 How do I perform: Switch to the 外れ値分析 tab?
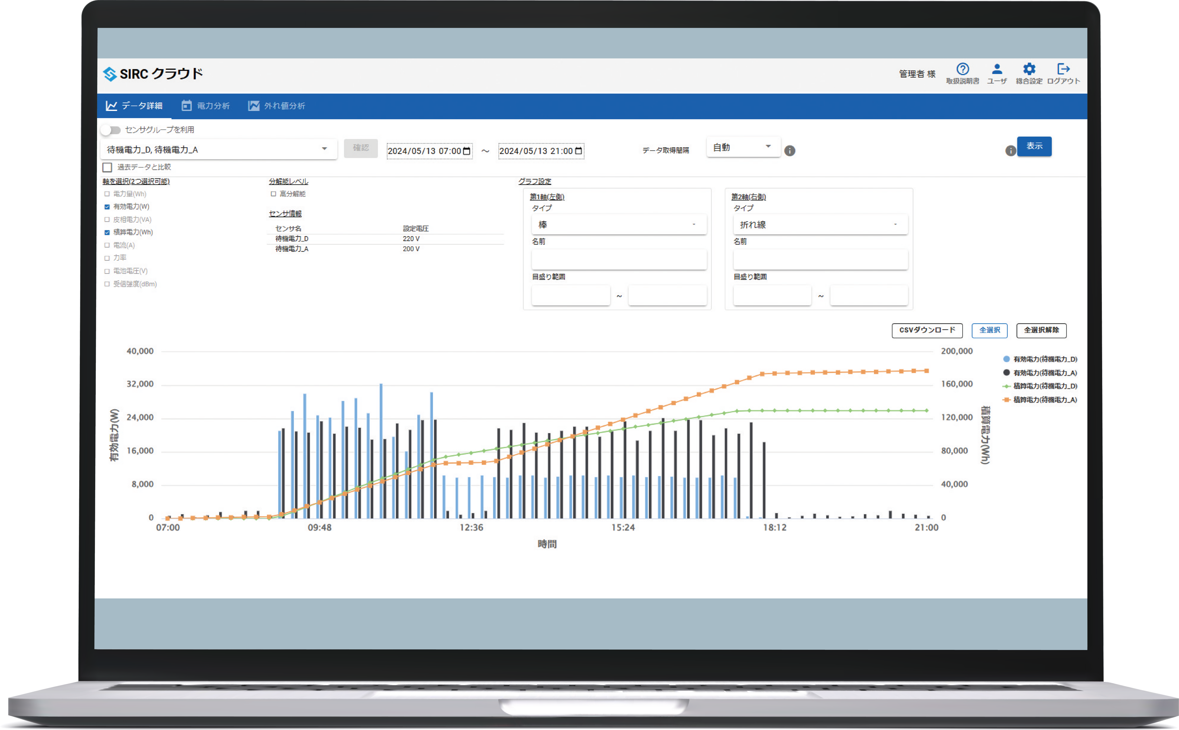coord(277,106)
